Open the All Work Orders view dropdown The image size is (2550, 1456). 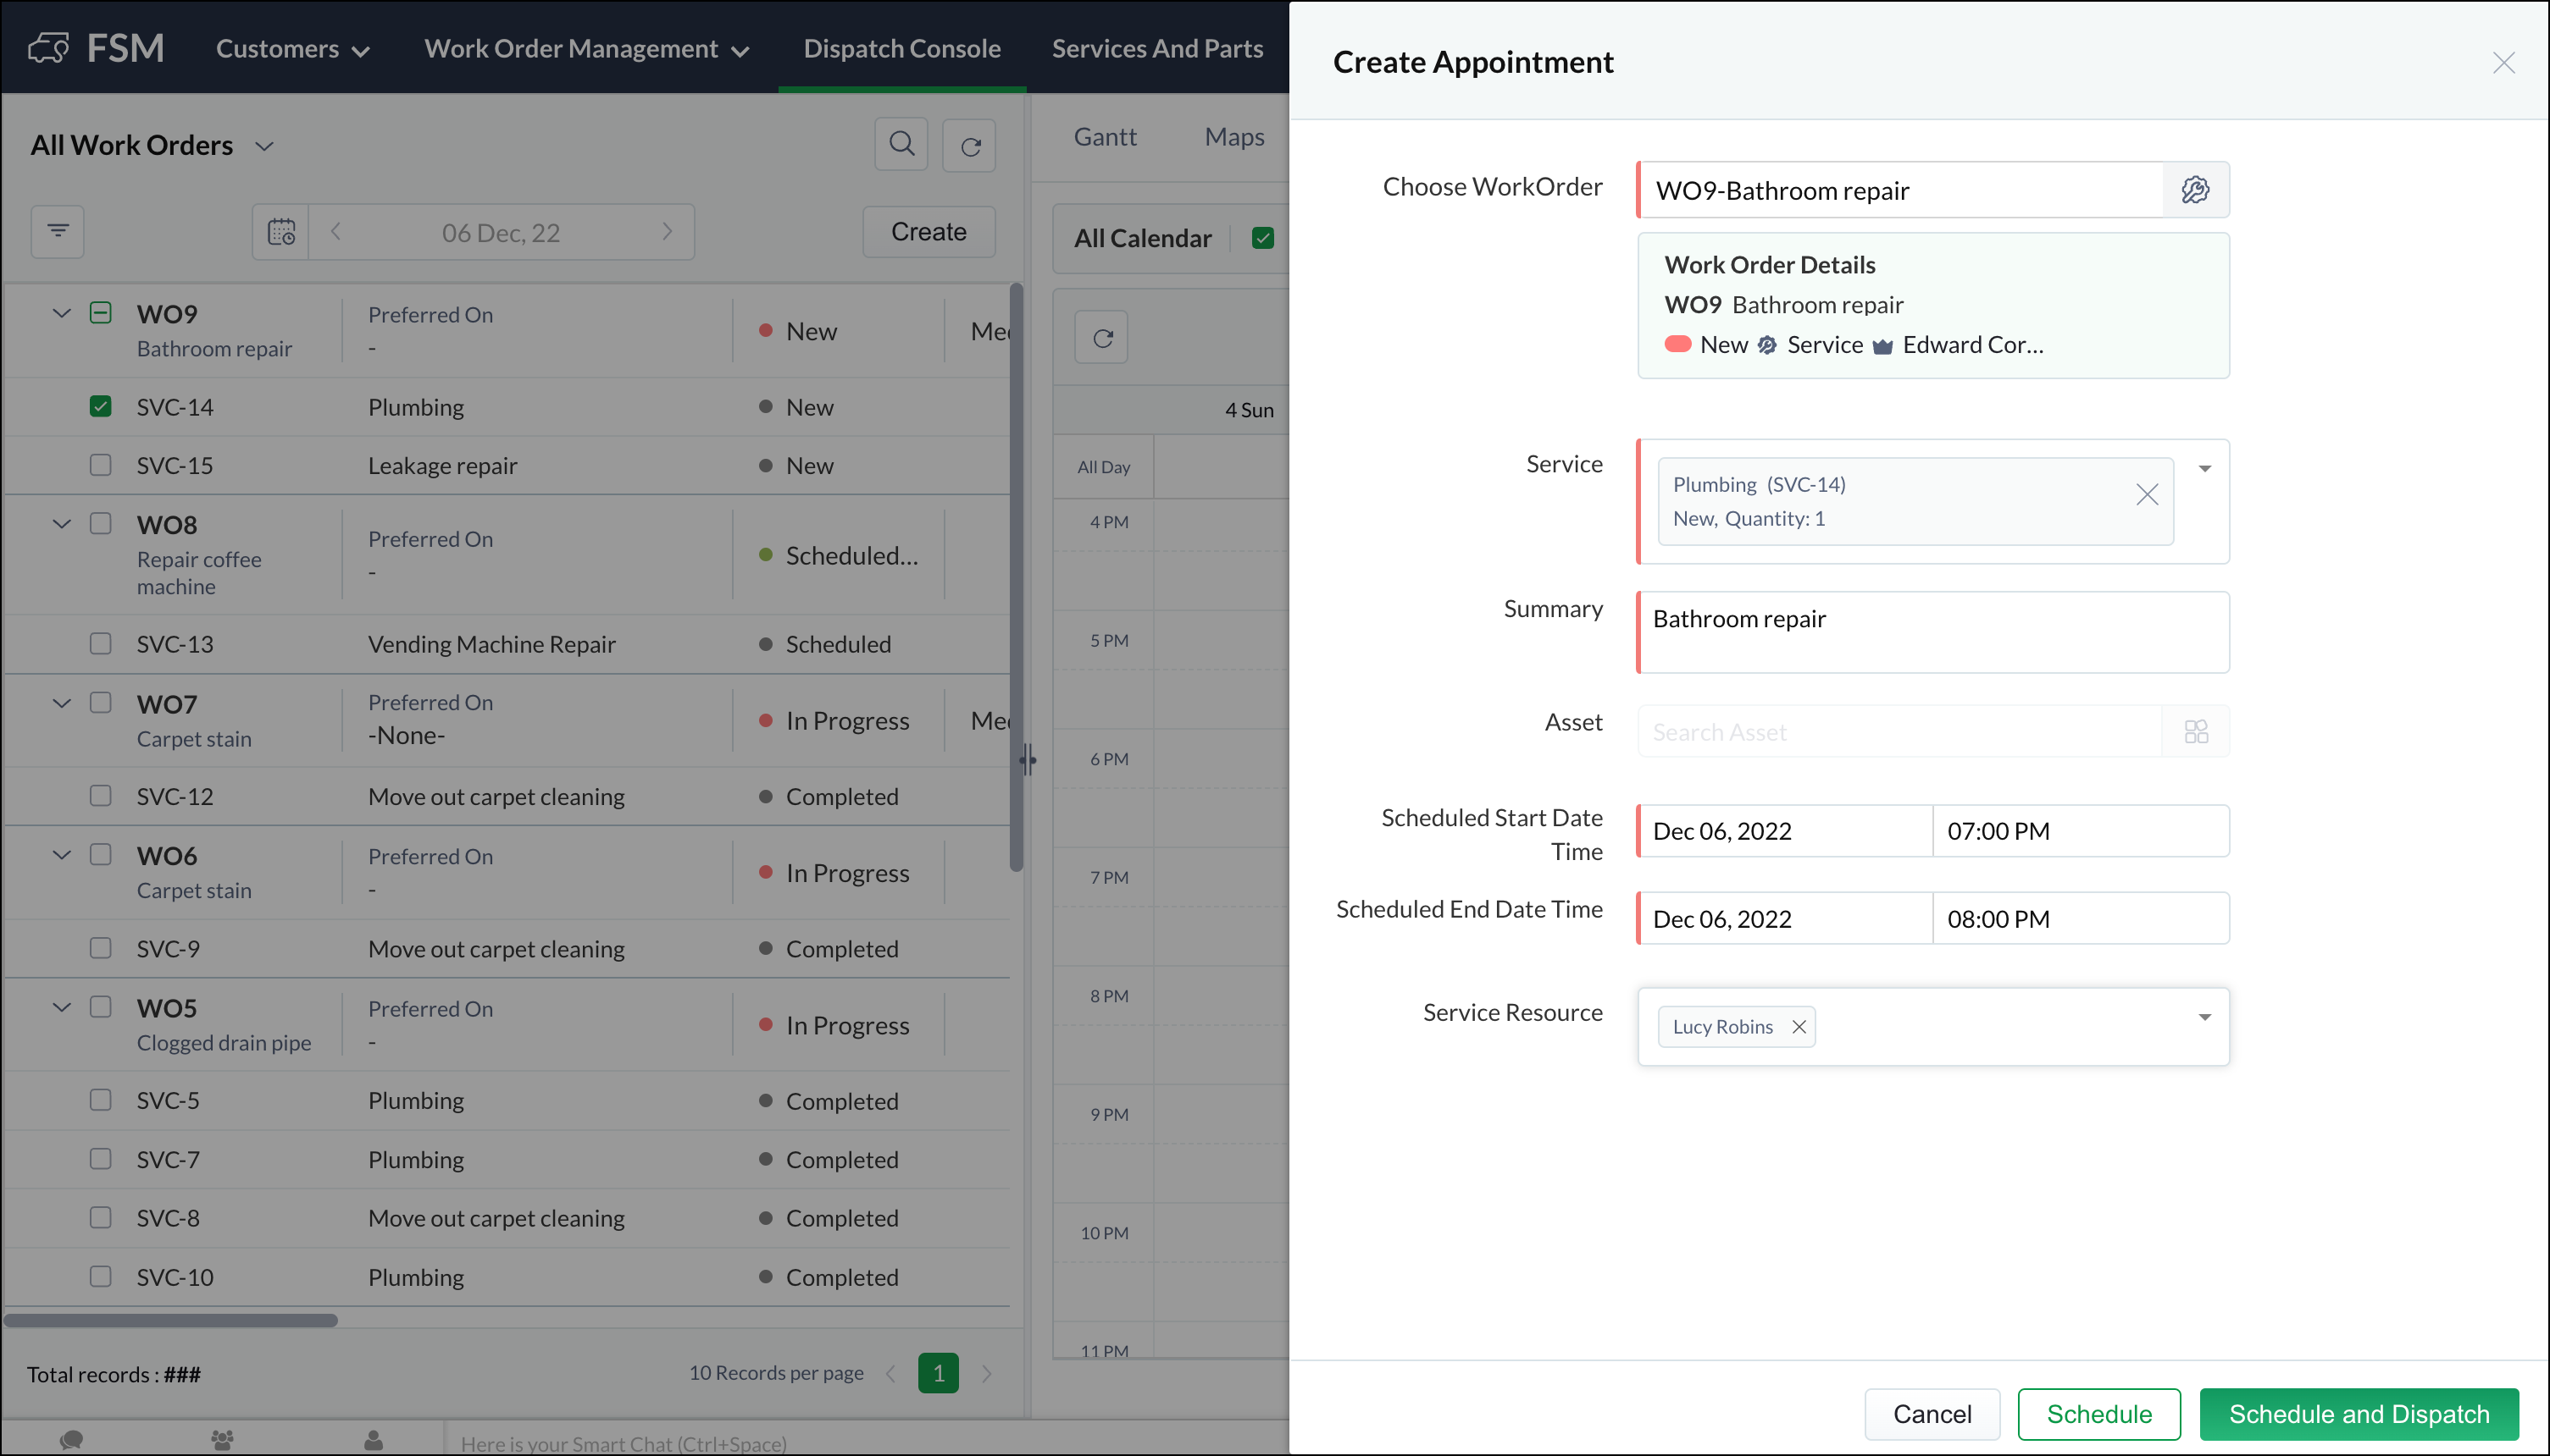(264, 146)
